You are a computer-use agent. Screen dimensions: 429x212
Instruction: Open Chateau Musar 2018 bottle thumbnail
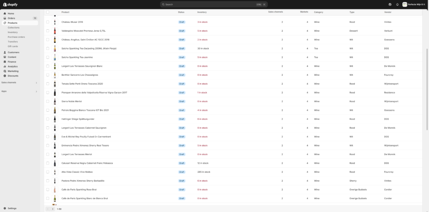(55, 22)
